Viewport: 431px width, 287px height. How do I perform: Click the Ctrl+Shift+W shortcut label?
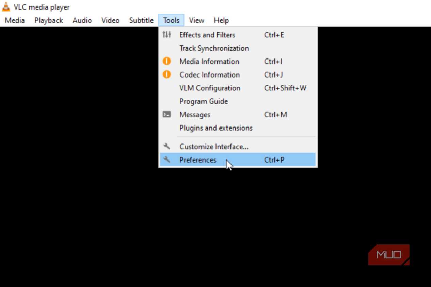point(285,88)
